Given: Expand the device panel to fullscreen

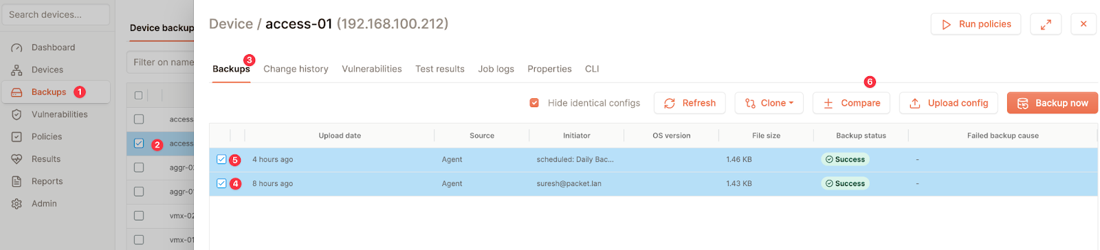Looking at the screenshot, I should click(x=1046, y=24).
